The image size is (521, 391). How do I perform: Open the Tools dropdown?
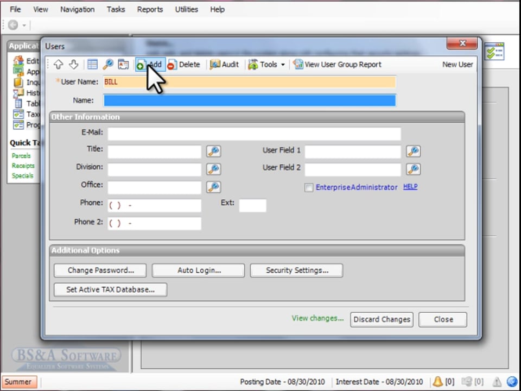click(x=267, y=65)
